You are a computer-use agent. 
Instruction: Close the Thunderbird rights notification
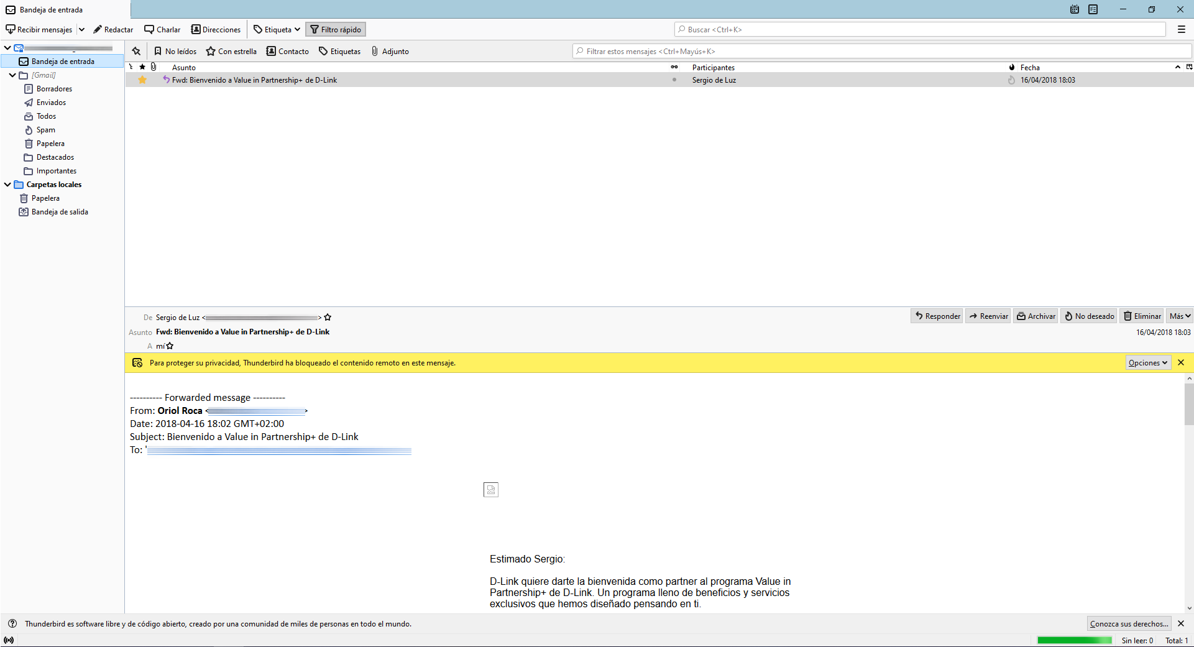(x=1181, y=623)
